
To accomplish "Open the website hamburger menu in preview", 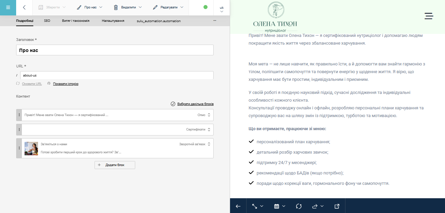I will [x=429, y=16].
